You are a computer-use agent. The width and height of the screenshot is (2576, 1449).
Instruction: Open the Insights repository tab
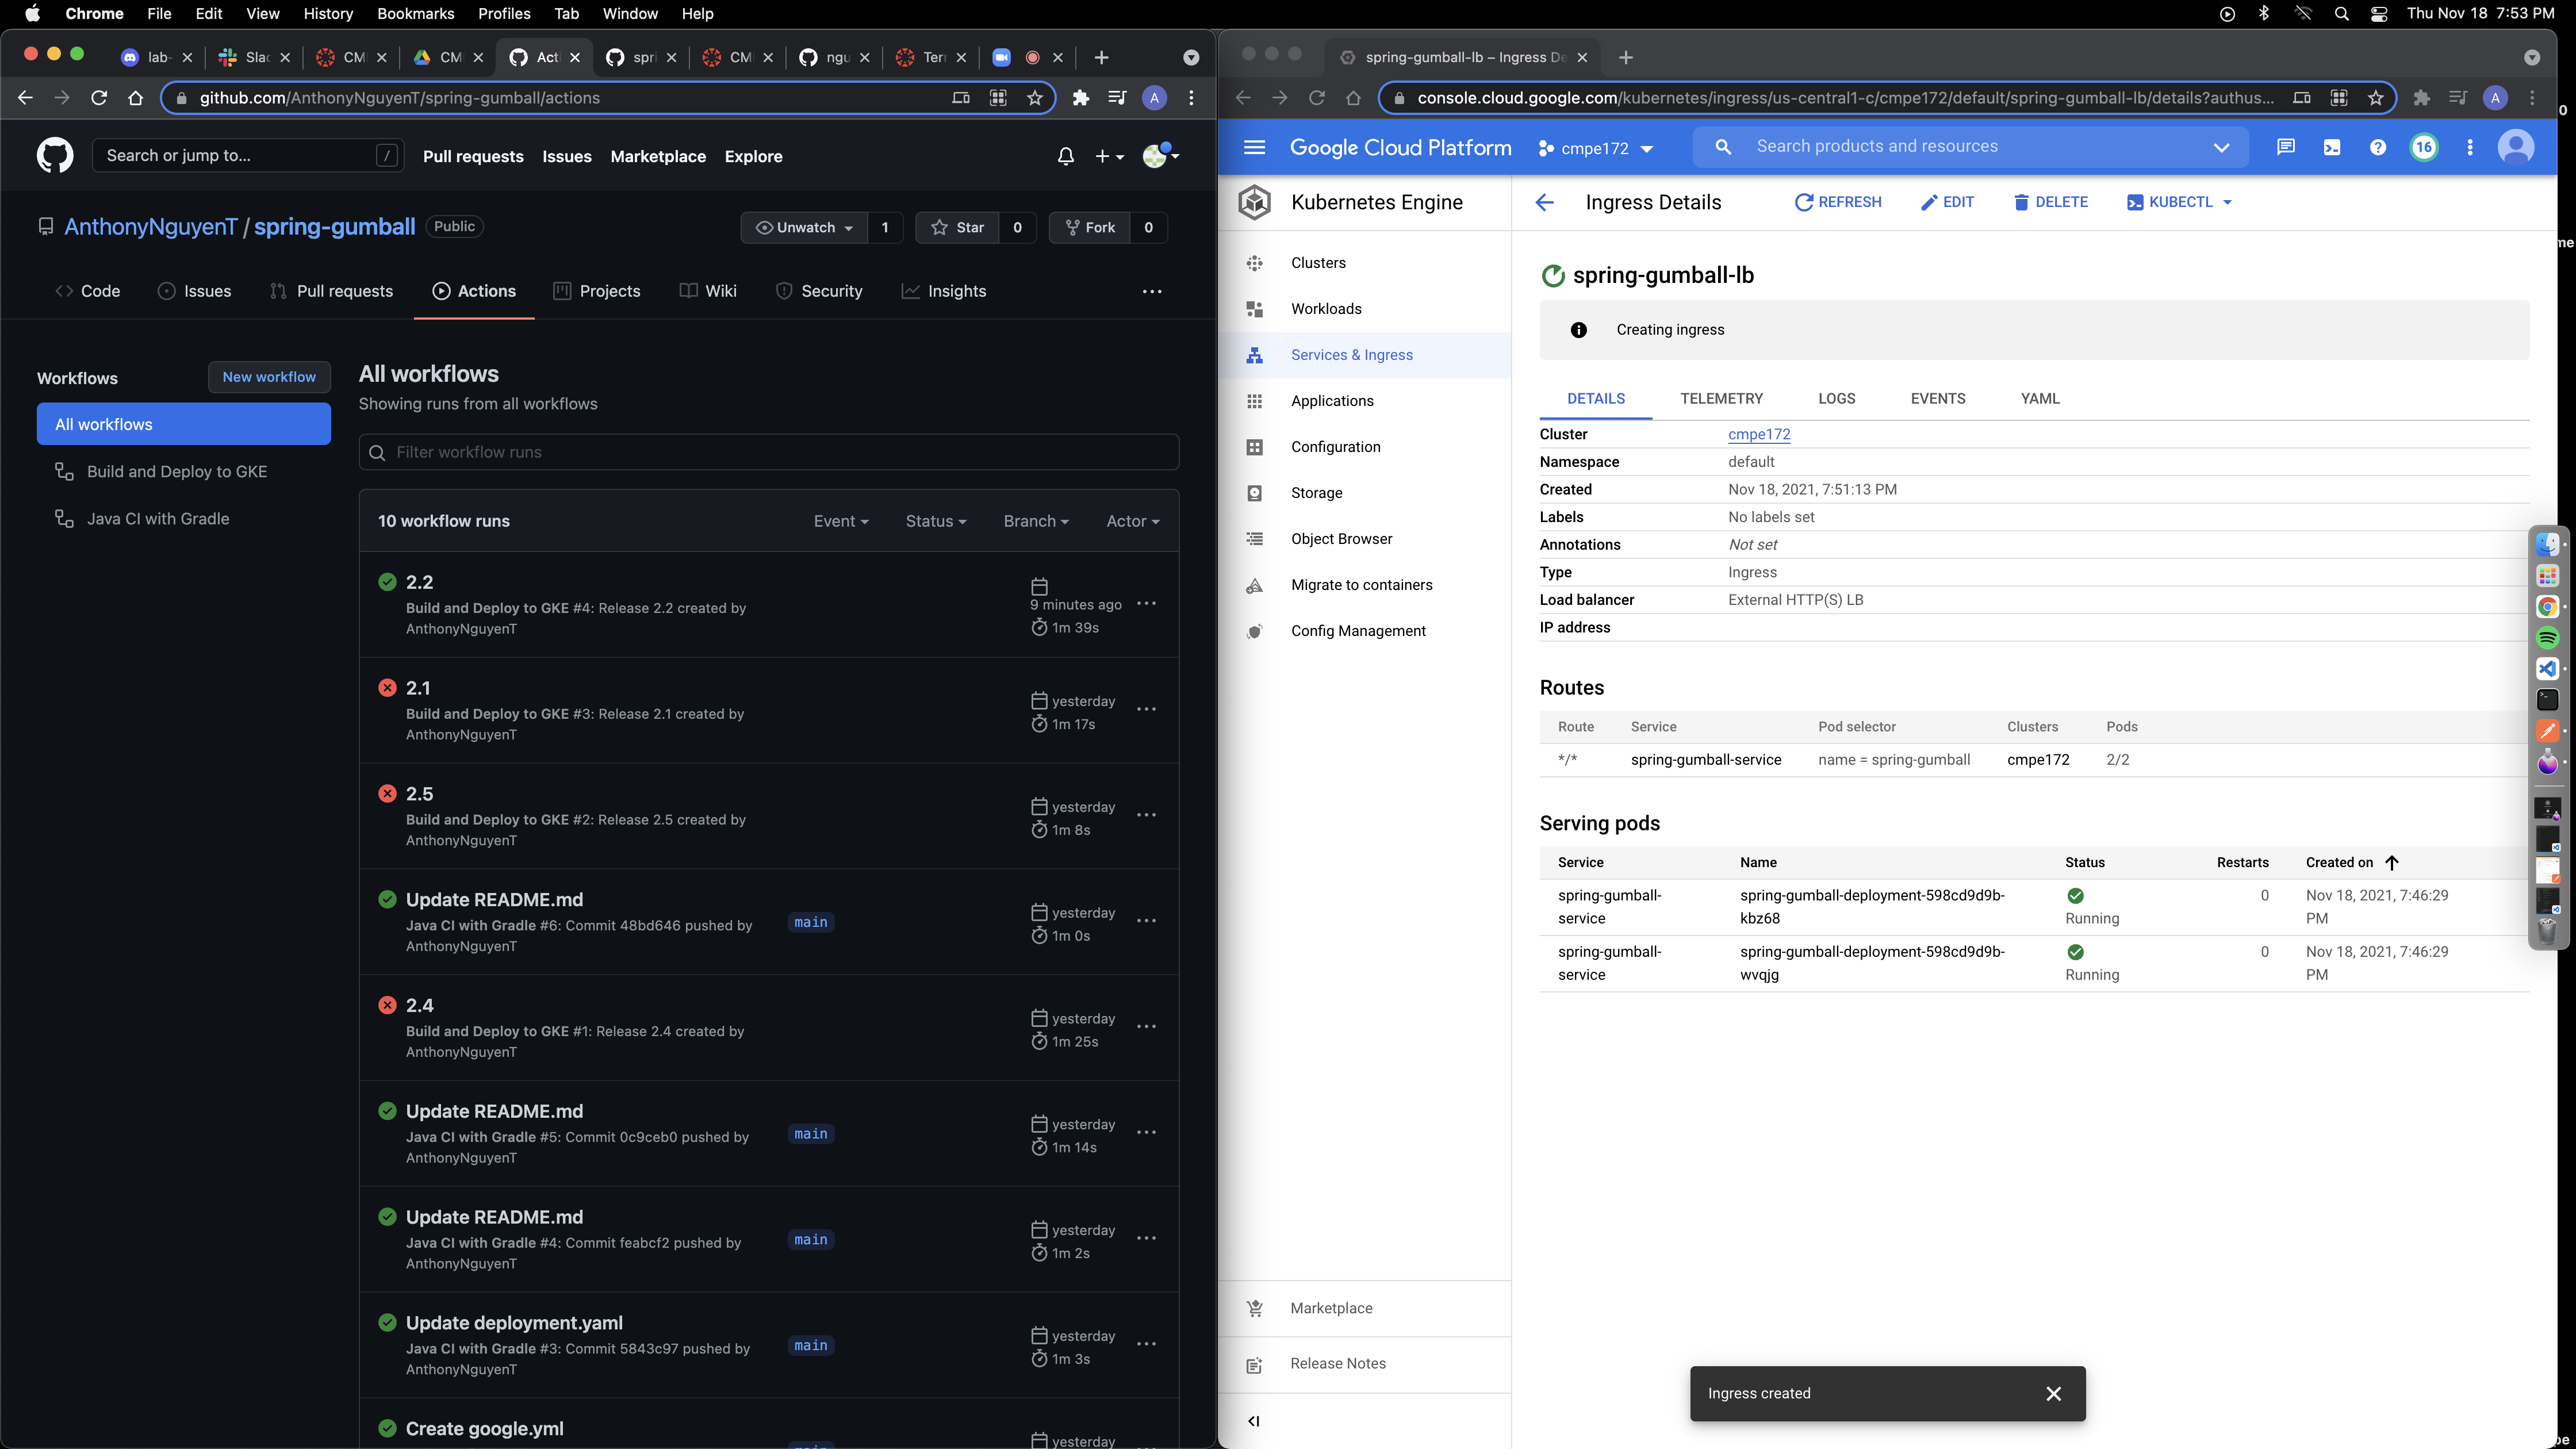pos(944,291)
